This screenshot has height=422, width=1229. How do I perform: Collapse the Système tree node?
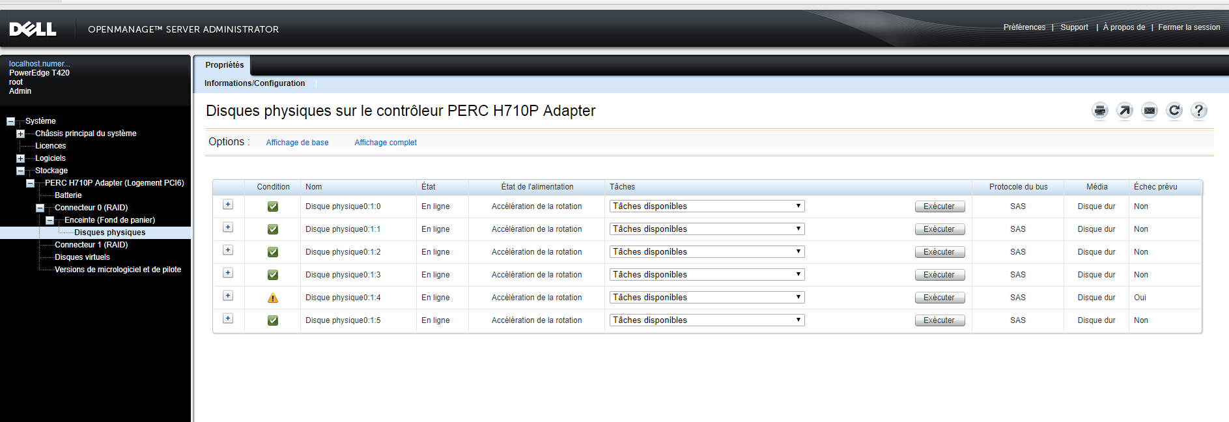(10, 121)
